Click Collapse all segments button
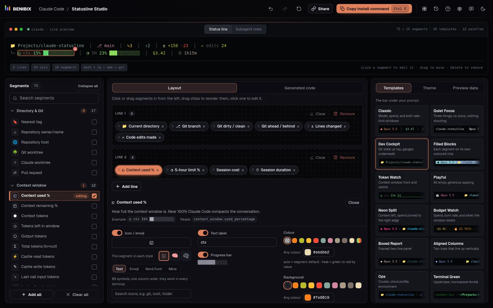This screenshot has height=308, width=493. click(x=88, y=86)
